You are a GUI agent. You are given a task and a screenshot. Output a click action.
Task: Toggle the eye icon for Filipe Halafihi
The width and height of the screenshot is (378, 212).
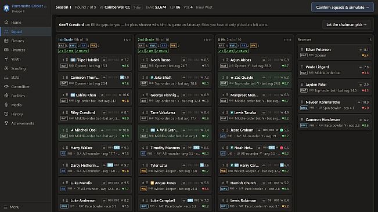[x=104, y=60]
